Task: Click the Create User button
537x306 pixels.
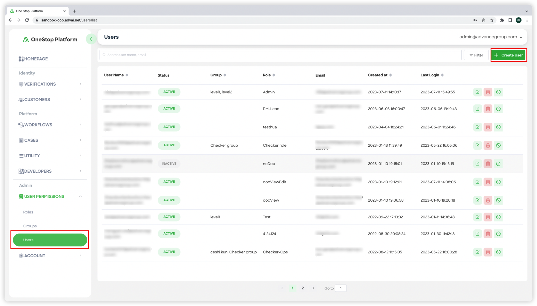Action: (x=508, y=55)
